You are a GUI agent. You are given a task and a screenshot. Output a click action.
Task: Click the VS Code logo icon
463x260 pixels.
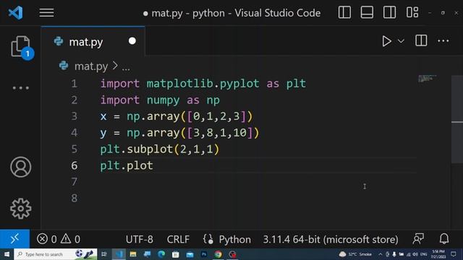16,13
